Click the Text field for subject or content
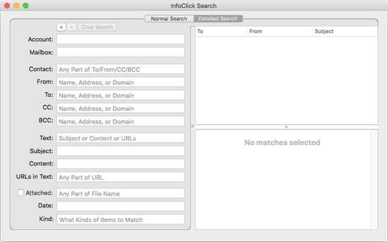Viewport: 388px width, 242px height. tap(121, 138)
